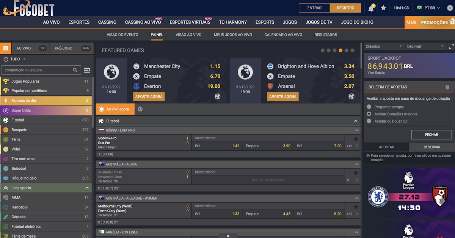Click the FECHAR button

(431, 135)
